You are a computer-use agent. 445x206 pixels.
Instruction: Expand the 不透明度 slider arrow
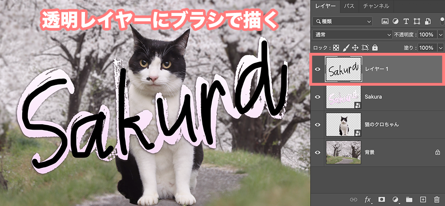440,35
